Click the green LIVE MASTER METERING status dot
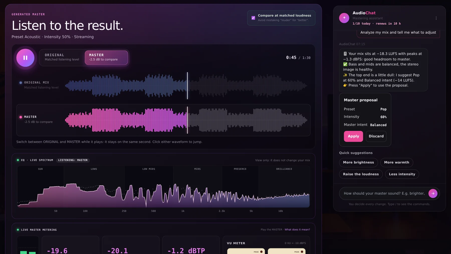The image size is (451, 254). click(x=18, y=230)
